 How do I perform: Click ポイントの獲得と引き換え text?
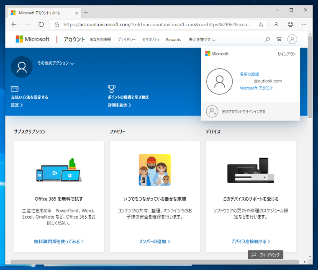pyautogui.click(x=128, y=97)
